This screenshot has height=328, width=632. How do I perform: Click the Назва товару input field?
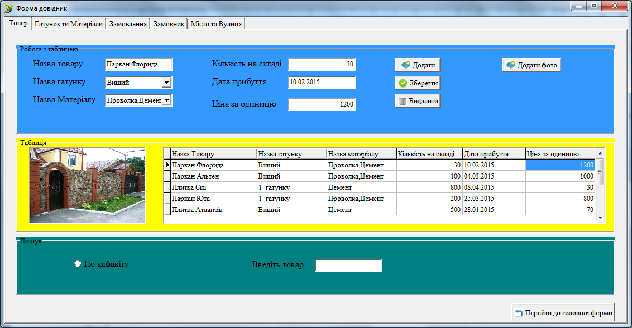138,65
